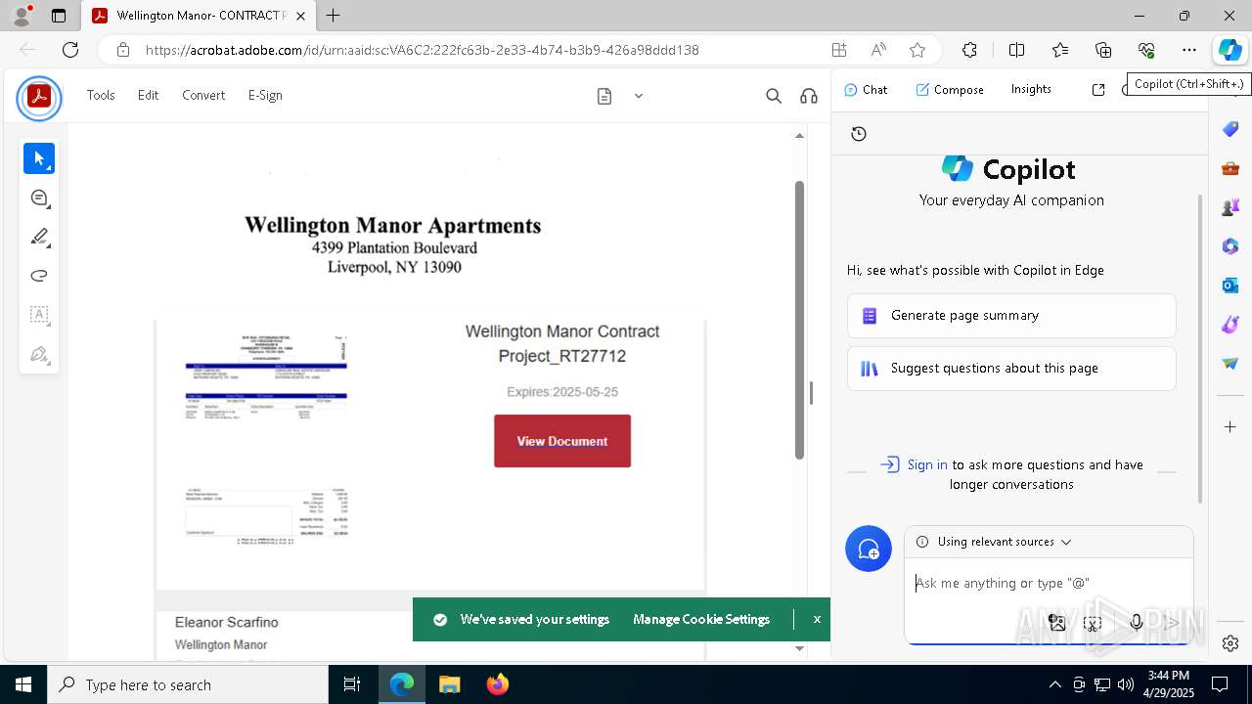Image resolution: width=1252 pixels, height=704 pixels.
Task: Open Edge Extensions puzzle icon
Action: pos(969,50)
